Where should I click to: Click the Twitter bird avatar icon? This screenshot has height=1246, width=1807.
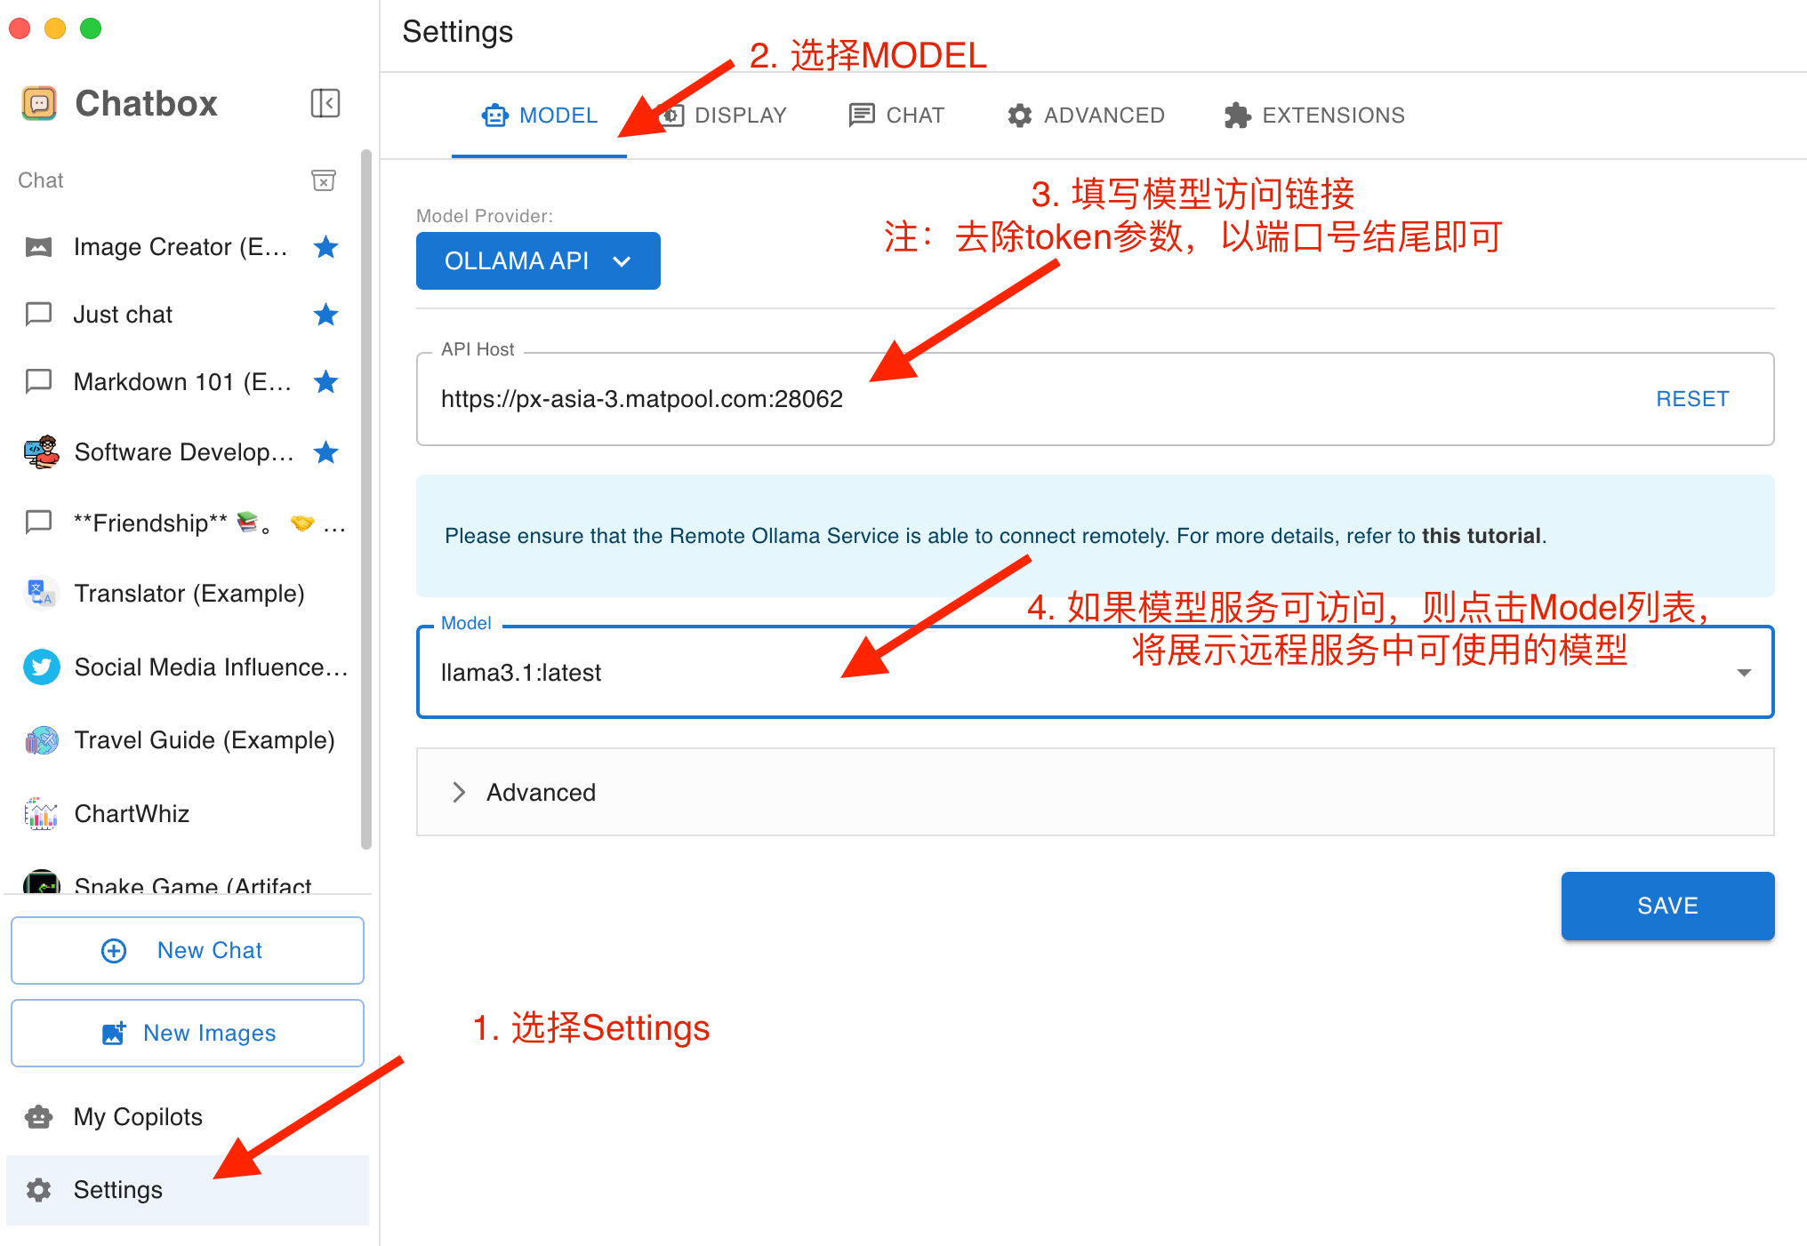tap(41, 667)
